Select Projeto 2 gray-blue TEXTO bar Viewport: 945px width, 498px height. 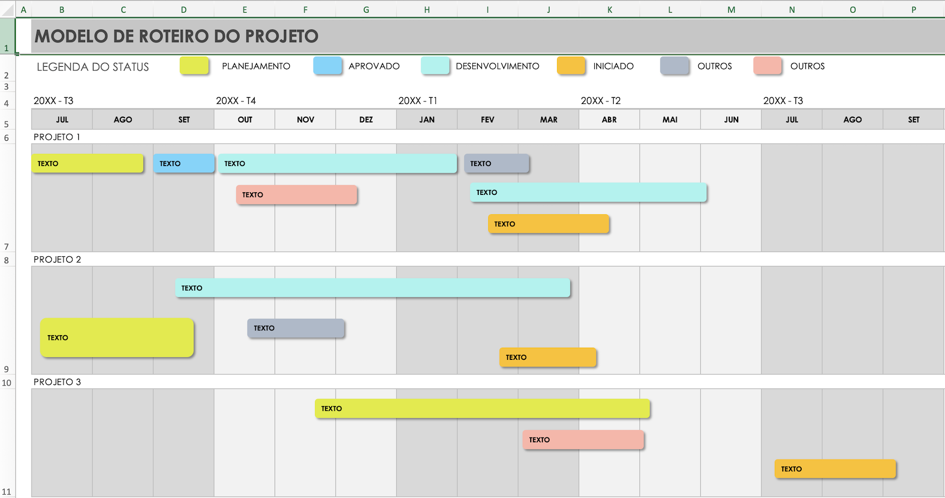point(296,328)
